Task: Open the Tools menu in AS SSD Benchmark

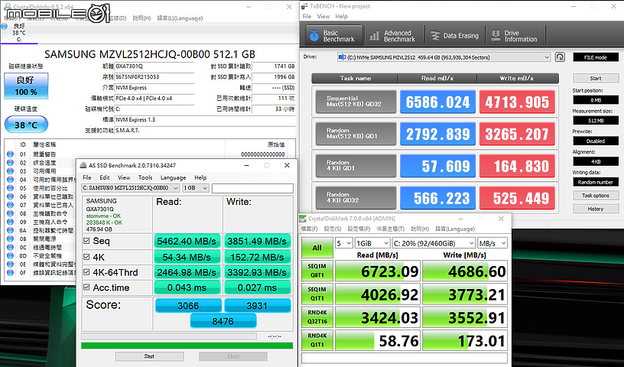Action: click(145, 177)
